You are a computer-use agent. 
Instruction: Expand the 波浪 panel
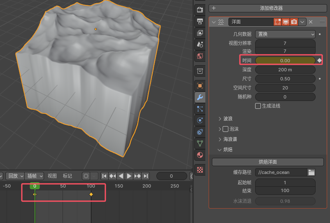coord(220,119)
